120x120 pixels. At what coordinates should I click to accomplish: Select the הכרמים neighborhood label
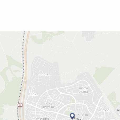[x=104, y=110]
